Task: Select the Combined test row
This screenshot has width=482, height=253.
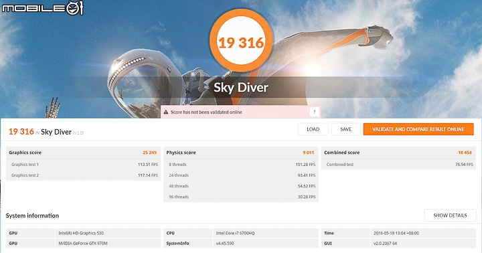Action: click(398, 165)
